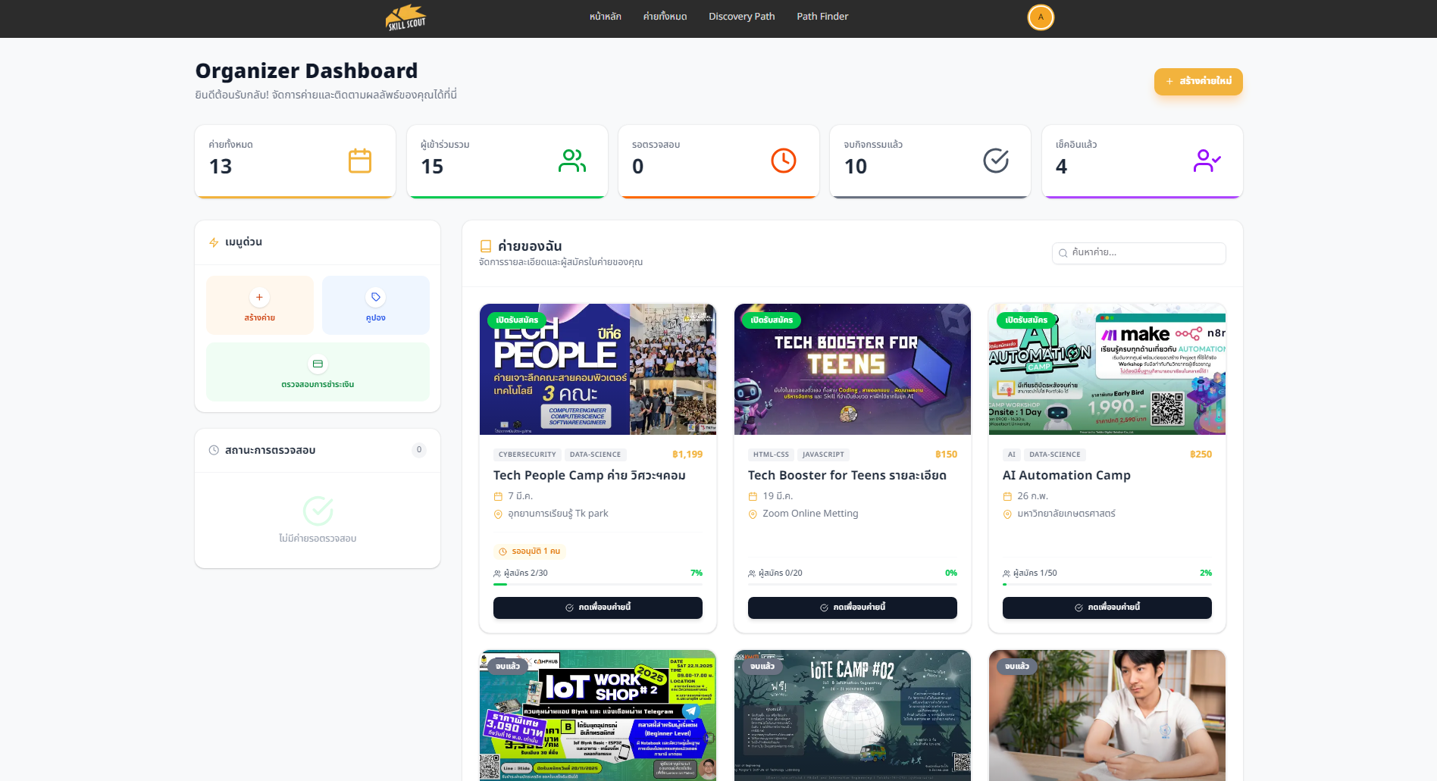Click inside the ค้นหาค่าย search field
The width and height of the screenshot is (1437, 781).
[x=1137, y=253]
